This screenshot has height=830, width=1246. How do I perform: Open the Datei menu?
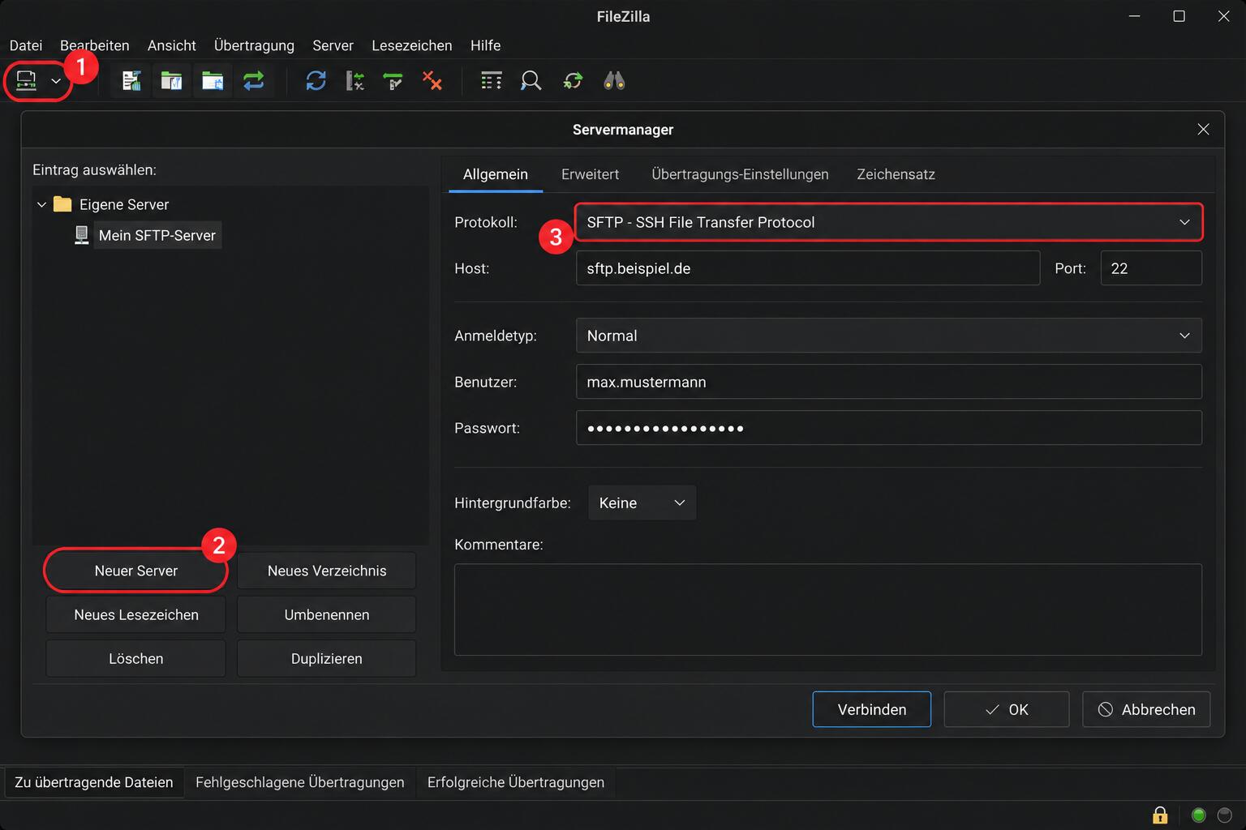point(26,45)
